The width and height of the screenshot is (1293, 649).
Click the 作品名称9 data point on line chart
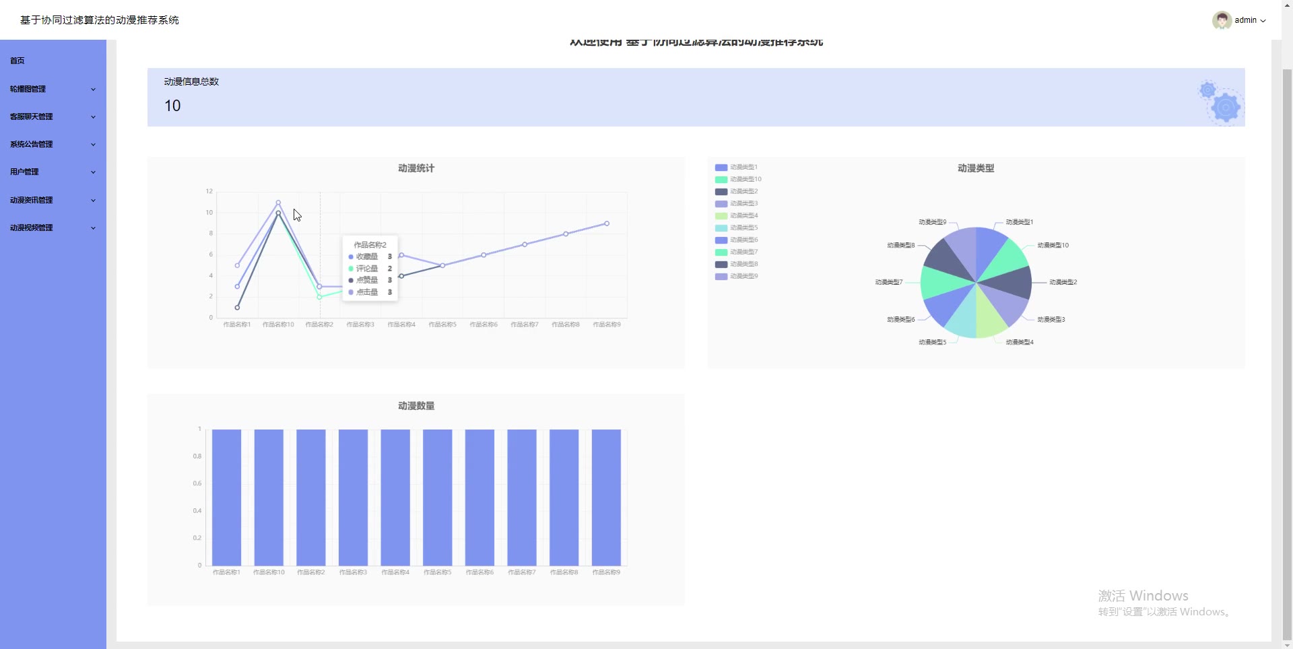point(607,224)
